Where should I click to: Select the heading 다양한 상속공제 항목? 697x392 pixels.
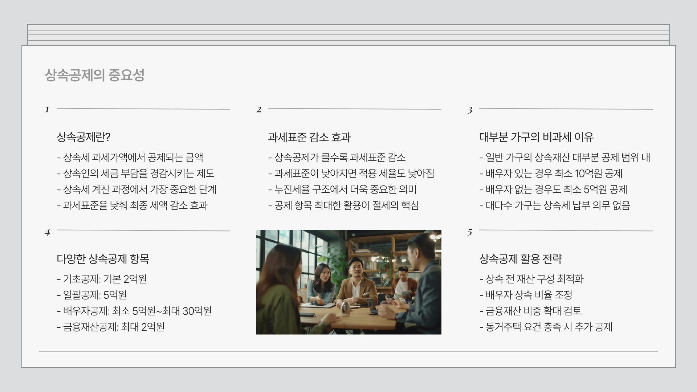click(x=103, y=259)
